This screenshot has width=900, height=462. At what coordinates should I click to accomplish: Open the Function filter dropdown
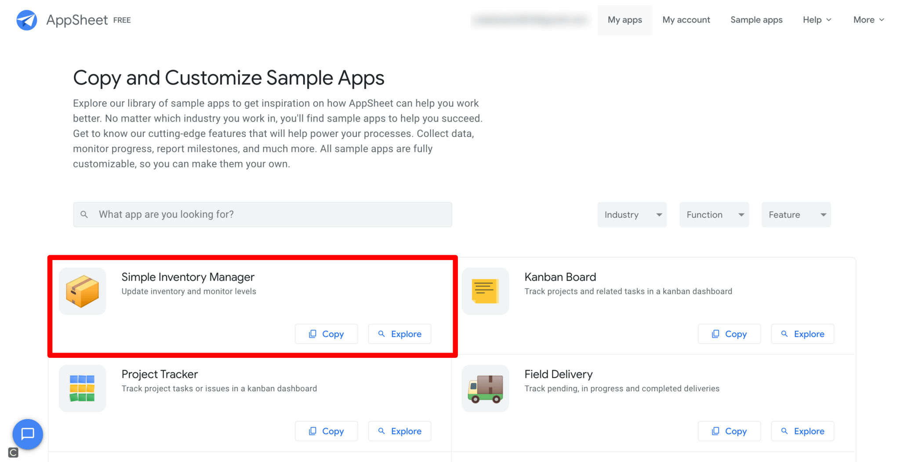click(x=714, y=214)
